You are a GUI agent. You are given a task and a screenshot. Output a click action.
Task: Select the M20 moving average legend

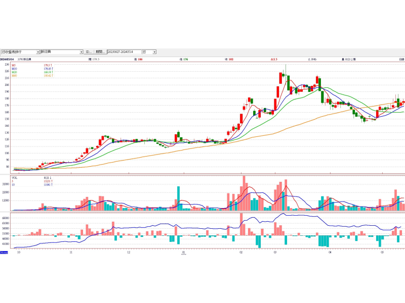[x=15, y=72]
